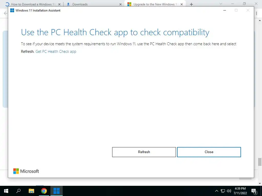This screenshot has height=196, width=262.
Task: Click the Windows logo icon in assistant title bar
Action: click(12, 10)
